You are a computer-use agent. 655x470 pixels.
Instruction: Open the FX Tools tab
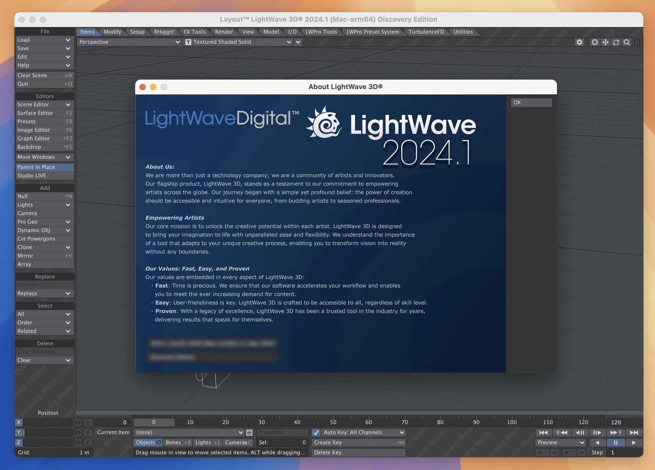[x=195, y=32]
